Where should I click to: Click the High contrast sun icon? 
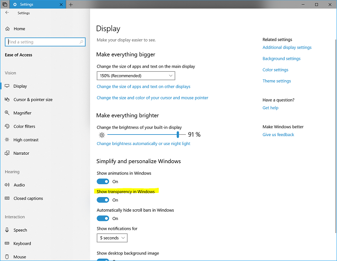click(x=7, y=139)
